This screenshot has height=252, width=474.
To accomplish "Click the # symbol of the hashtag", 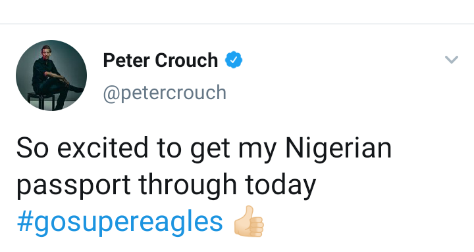I will pyautogui.click(x=25, y=222).
